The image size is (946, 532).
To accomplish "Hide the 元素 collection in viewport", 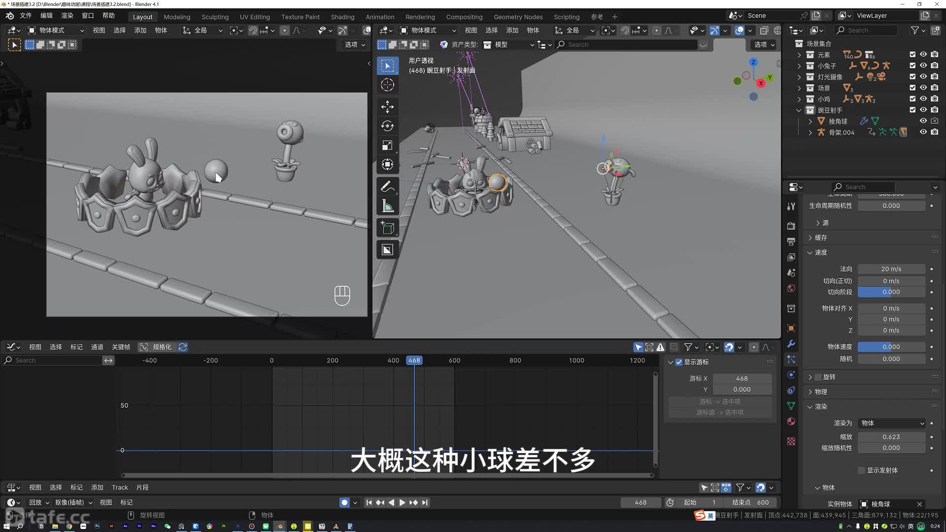I will pos(923,55).
